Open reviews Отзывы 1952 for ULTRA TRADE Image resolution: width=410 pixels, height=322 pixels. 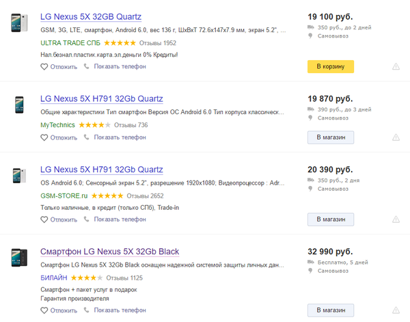[157, 43]
